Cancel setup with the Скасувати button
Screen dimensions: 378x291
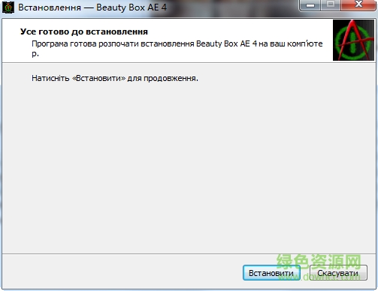[338, 273]
